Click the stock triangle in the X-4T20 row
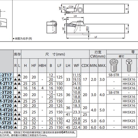 (15, 105)
